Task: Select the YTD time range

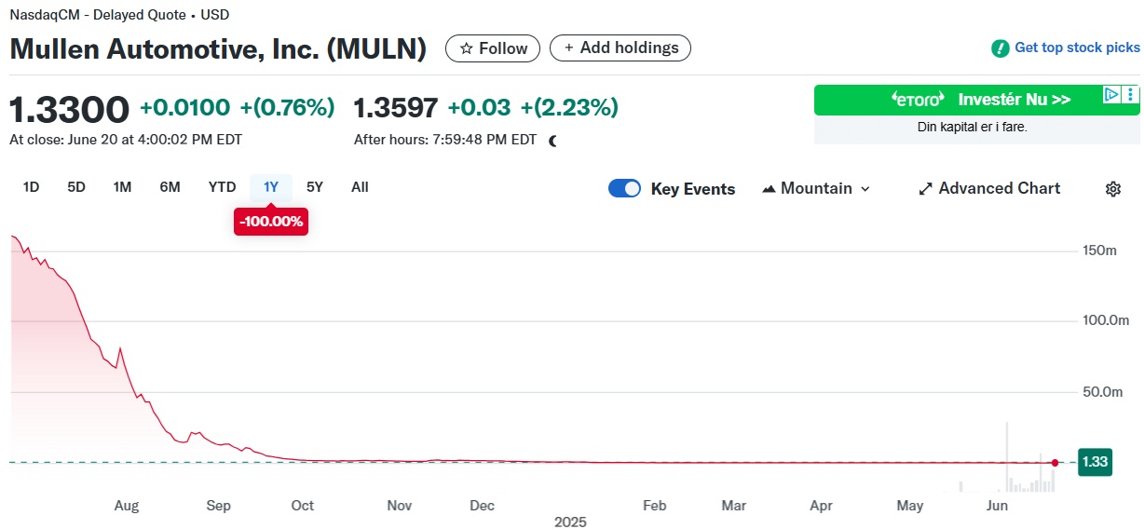Action: (222, 187)
